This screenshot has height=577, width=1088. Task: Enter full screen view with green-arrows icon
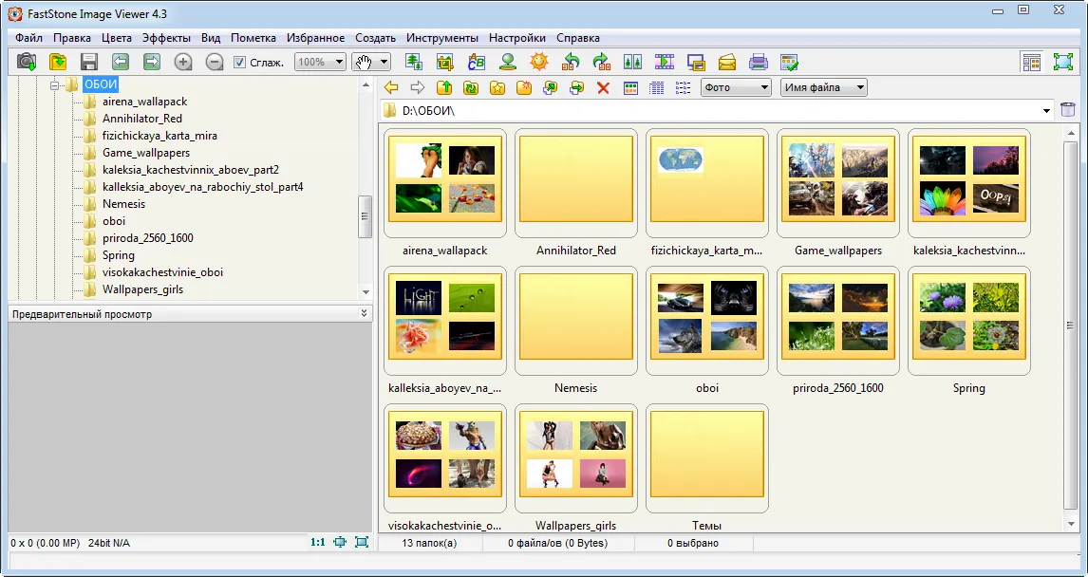(1063, 62)
